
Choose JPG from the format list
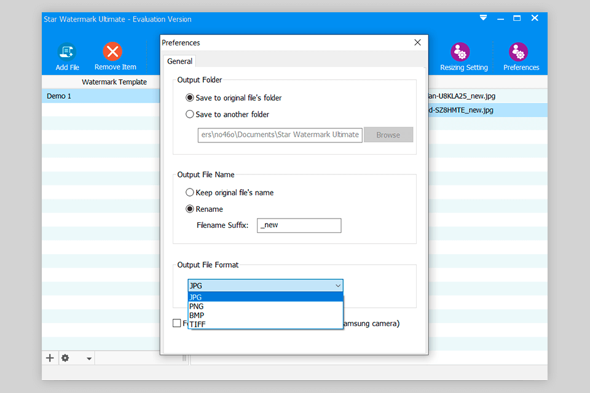[x=265, y=297]
